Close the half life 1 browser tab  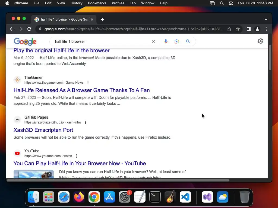[x=92, y=19]
